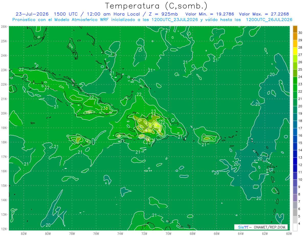Screen dimensions: 307x237
Task: Click the "Sisπ" logo text
Action: pyautogui.click(x=243, y=227)
